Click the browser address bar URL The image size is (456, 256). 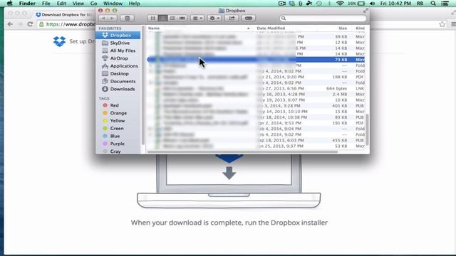(71, 24)
